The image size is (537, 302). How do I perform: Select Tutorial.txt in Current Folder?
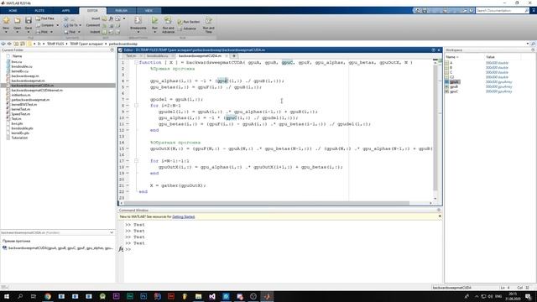[19, 138]
